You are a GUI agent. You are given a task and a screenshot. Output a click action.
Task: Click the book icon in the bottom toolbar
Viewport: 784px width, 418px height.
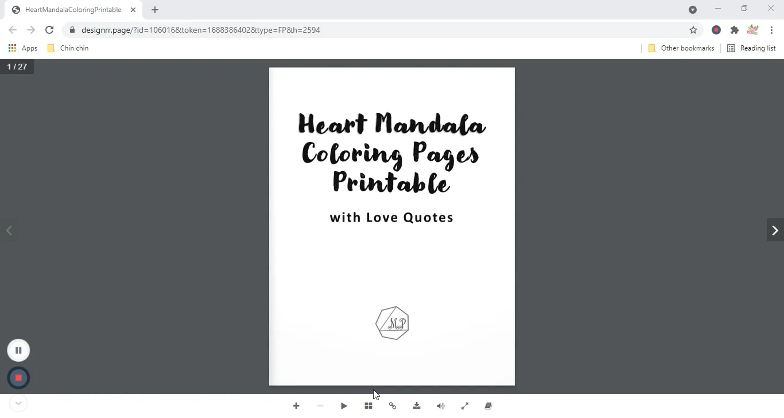[488, 406]
